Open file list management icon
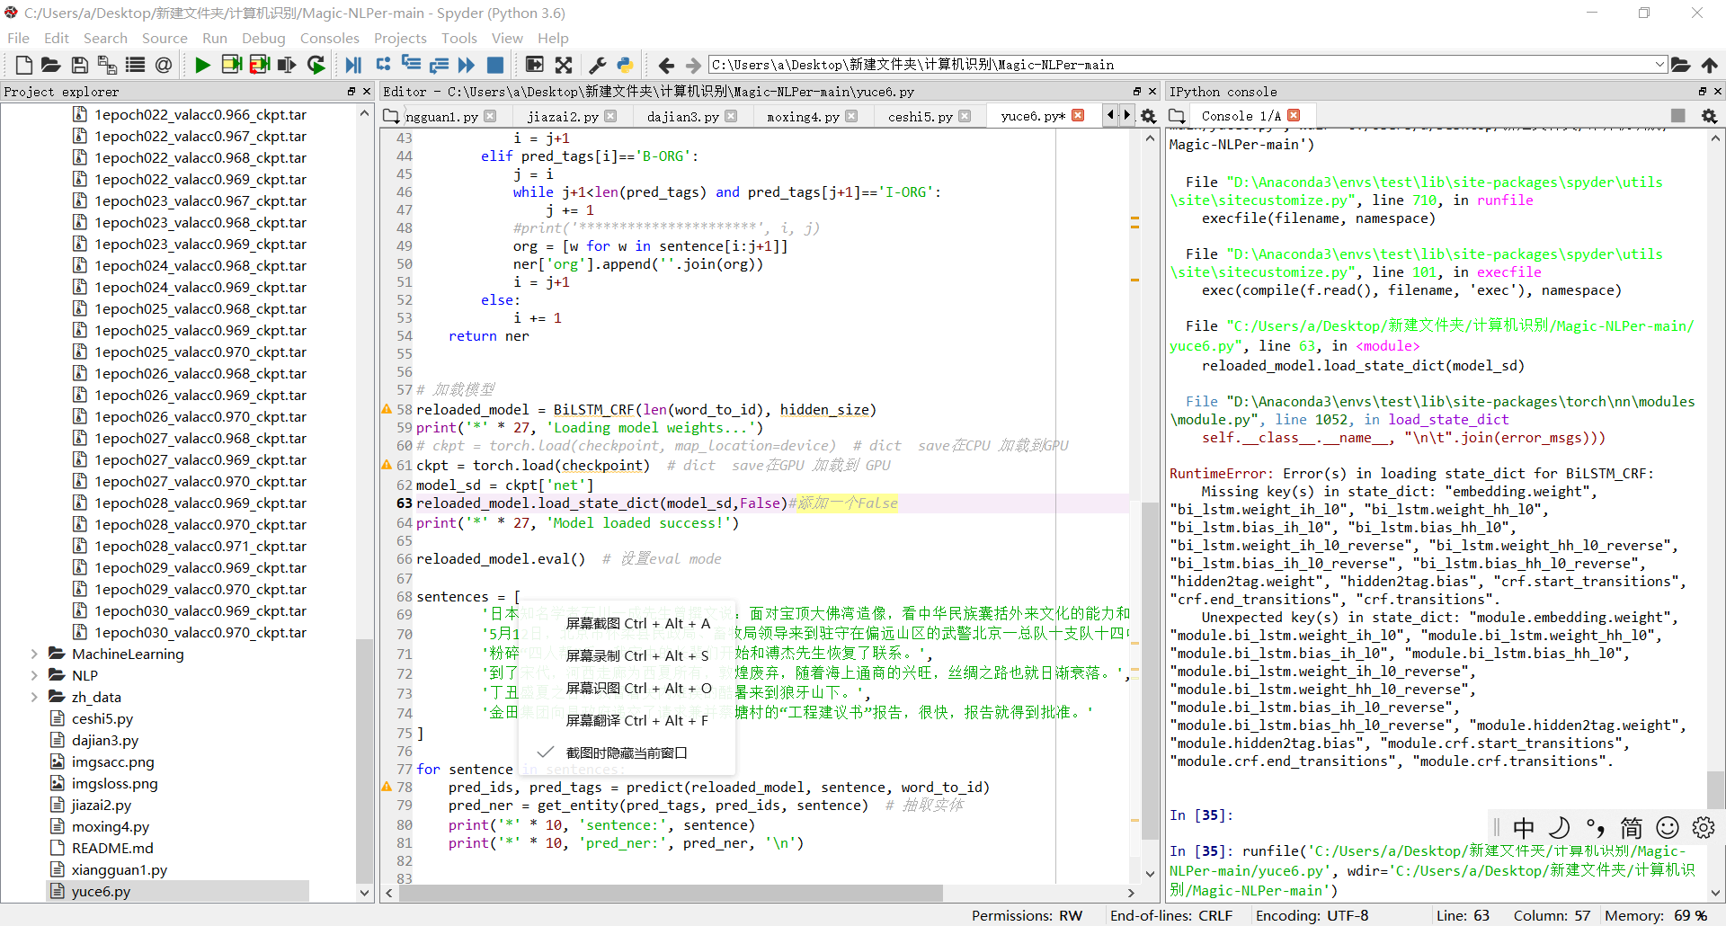 136,65
